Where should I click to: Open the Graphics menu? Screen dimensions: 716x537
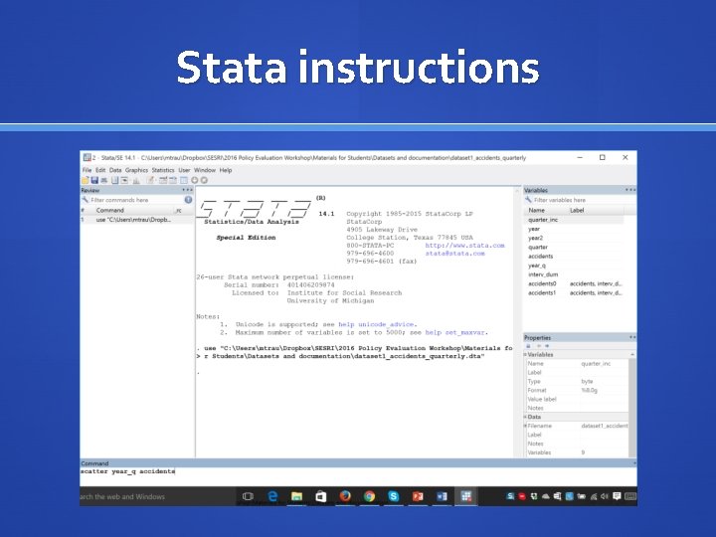(136, 170)
